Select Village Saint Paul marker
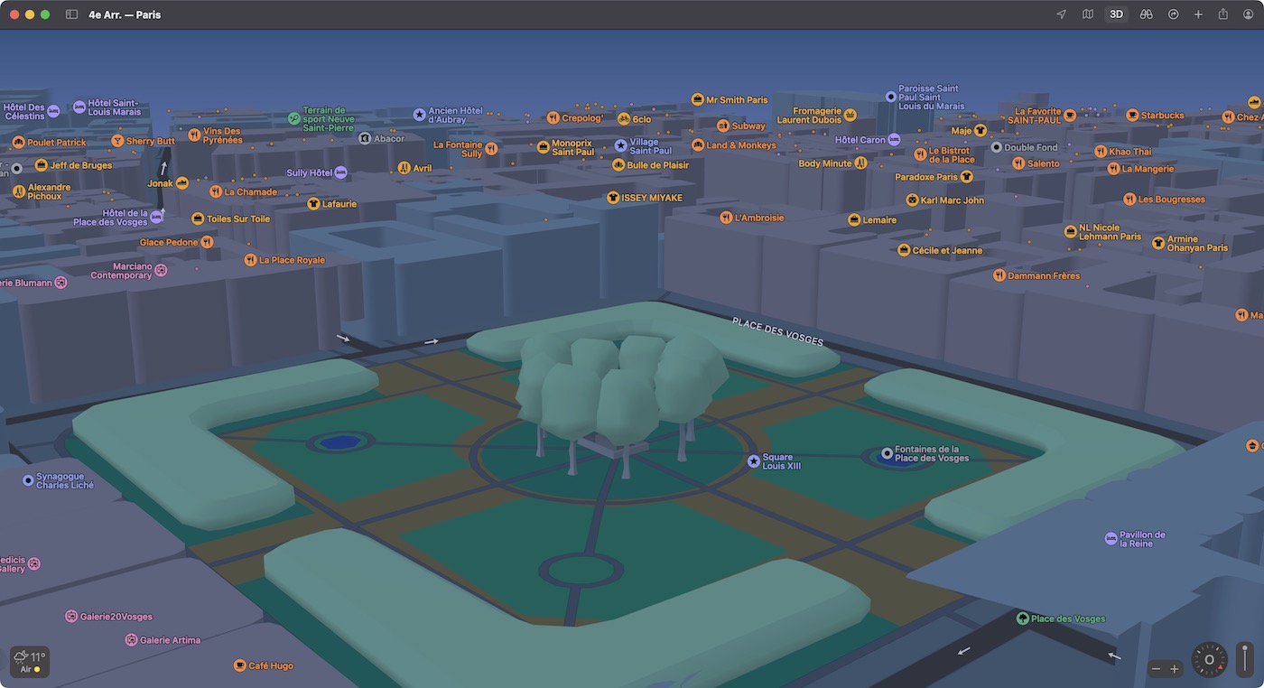 click(x=620, y=145)
